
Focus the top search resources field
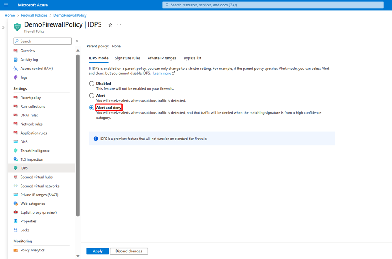point(273,5)
